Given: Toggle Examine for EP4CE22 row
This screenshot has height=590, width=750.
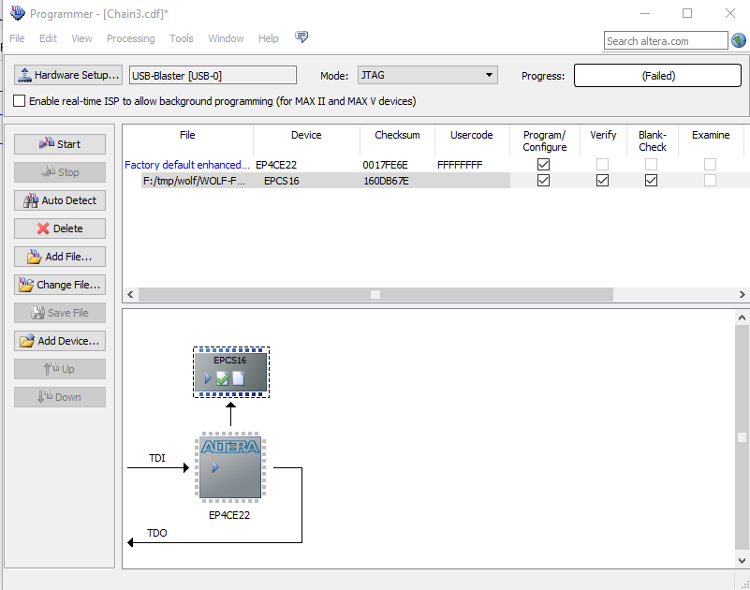Looking at the screenshot, I should coord(711,165).
